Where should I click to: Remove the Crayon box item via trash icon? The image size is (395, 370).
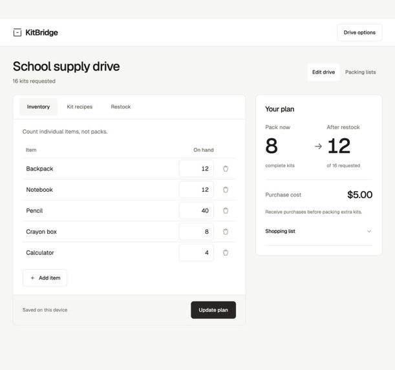pyautogui.click(x=226, y=232)
